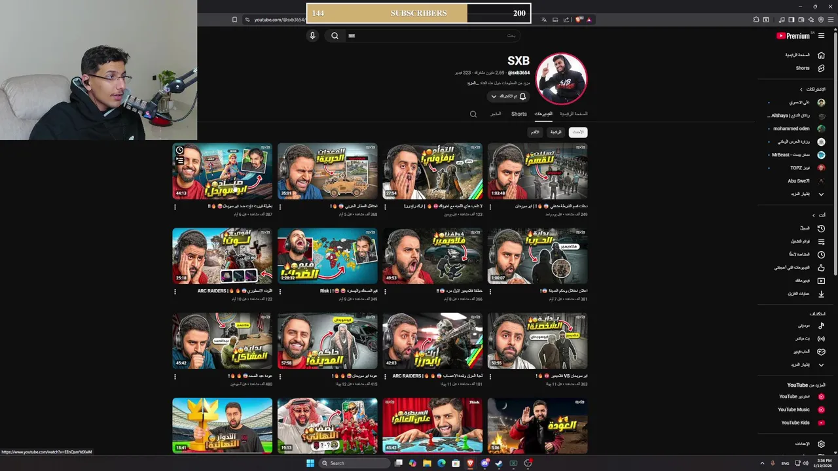Expand the You section chevron
The image size is (838, 471).
click(814, 215)
